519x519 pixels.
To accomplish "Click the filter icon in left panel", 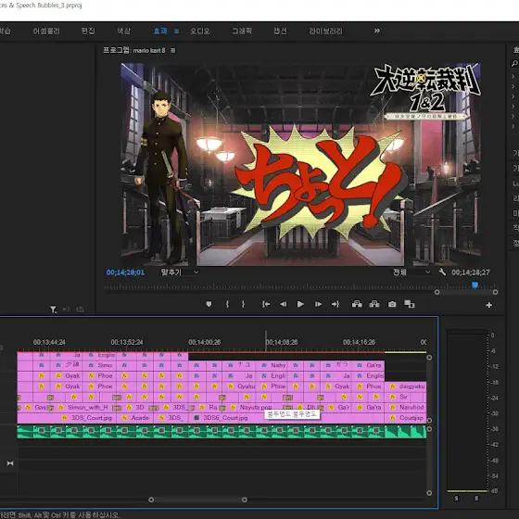I will [x=53, y=310].
